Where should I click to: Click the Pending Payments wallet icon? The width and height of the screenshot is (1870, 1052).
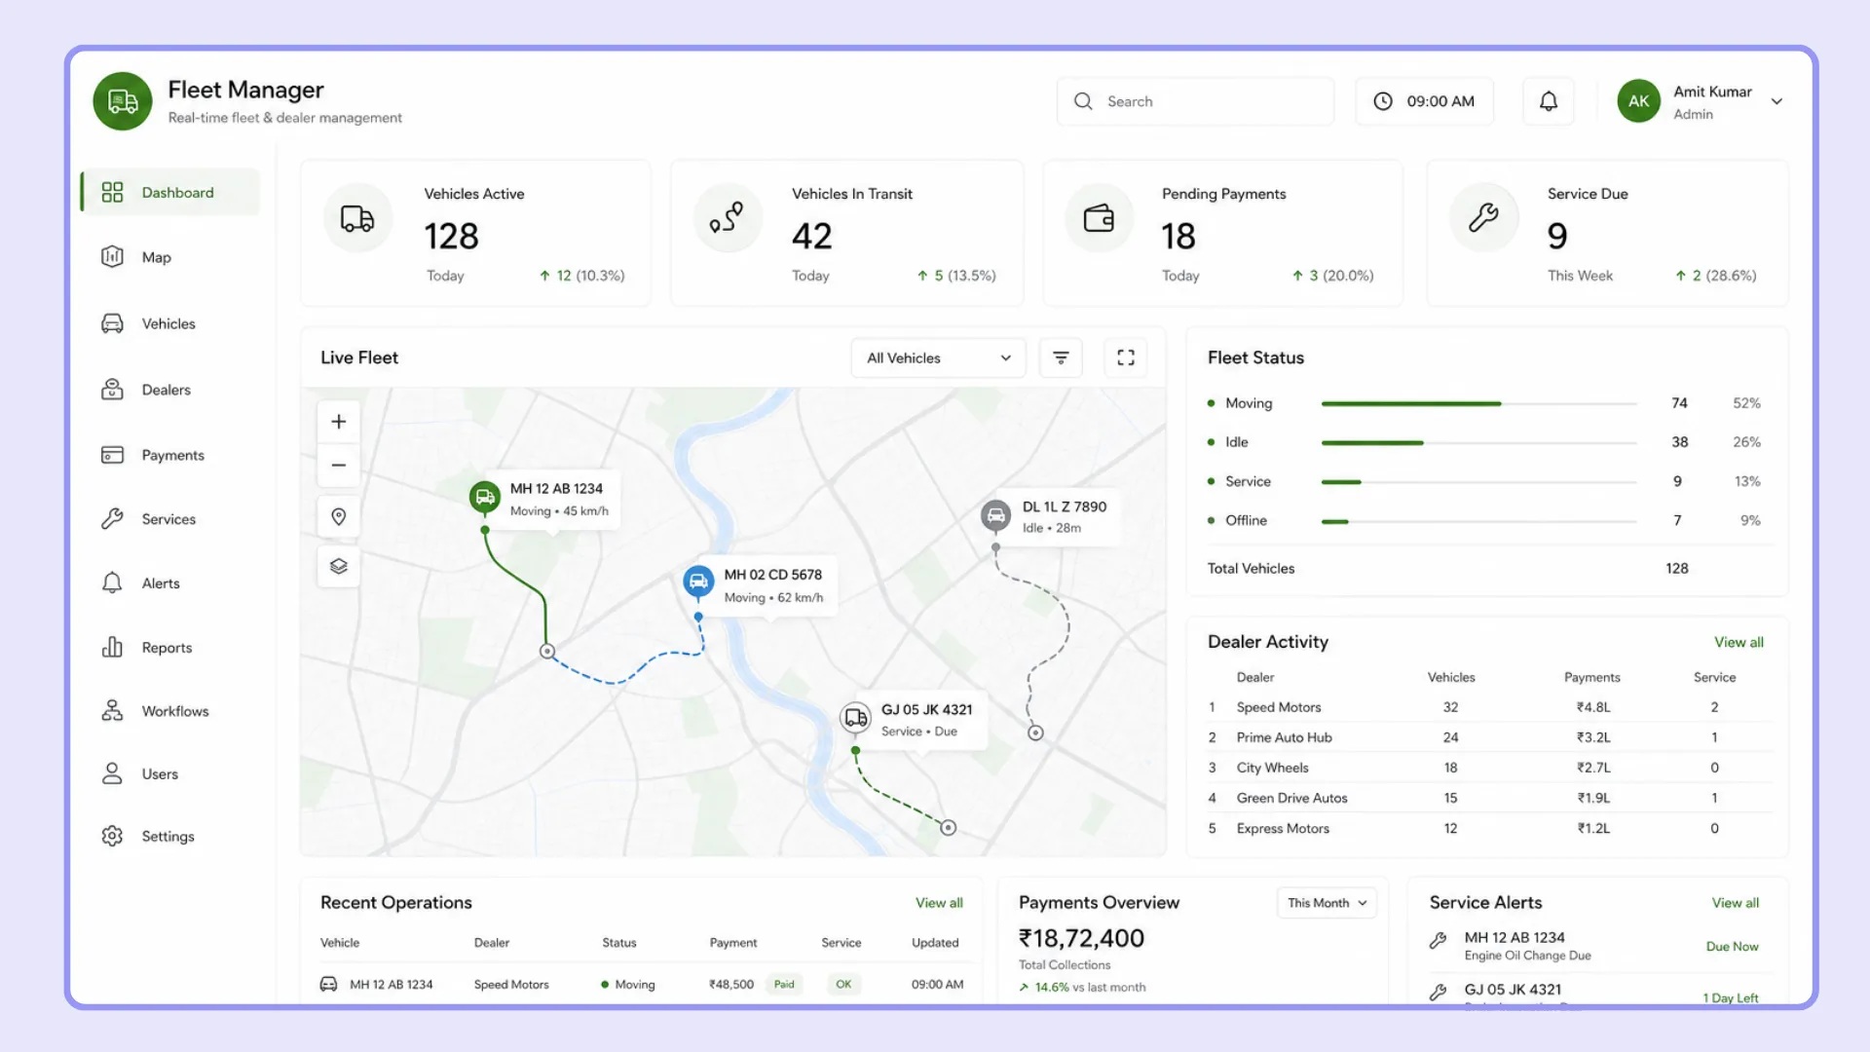(x=1099, y=218)
